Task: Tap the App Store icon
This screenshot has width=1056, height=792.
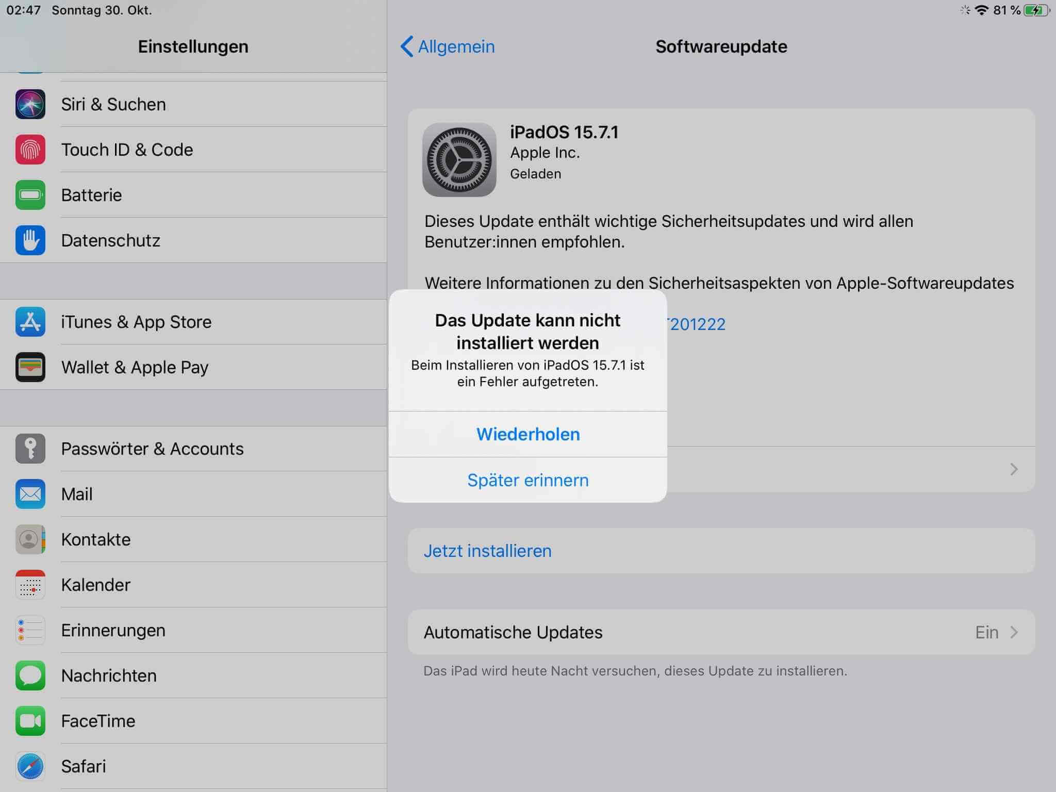Action: 30,322
